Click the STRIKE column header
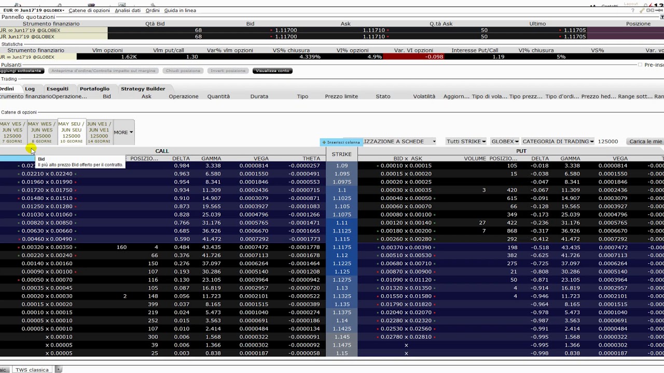664x373 pixels. pyautogui.click(x=341, y=154)
